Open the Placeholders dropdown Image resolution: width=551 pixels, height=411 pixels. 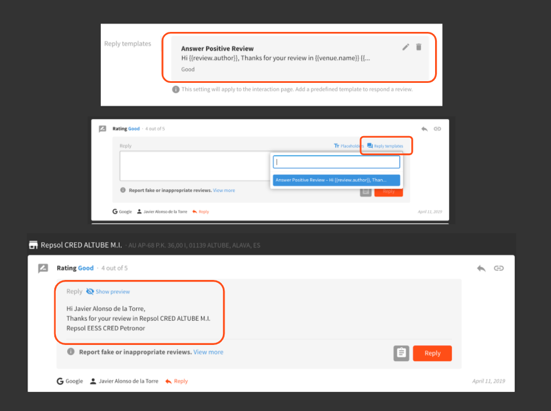(x=348, y=146)
